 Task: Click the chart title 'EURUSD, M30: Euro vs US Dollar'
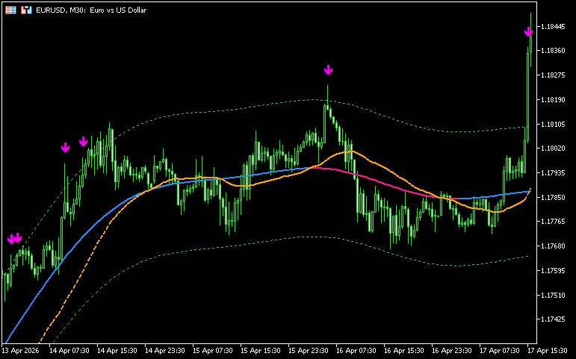(x=91, y=10)
